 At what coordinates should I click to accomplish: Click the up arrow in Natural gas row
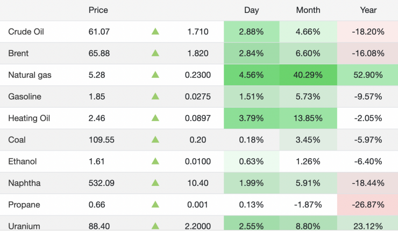click(x=155, y=75)
